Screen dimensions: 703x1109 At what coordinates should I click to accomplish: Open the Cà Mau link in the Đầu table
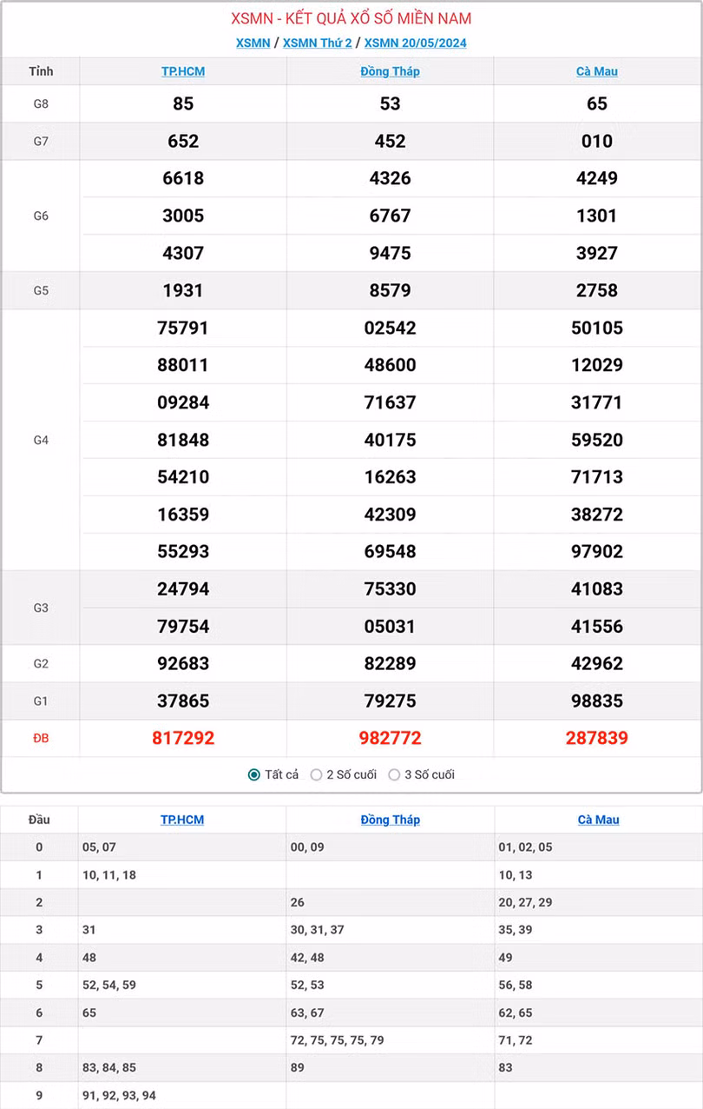click(597, 819)
